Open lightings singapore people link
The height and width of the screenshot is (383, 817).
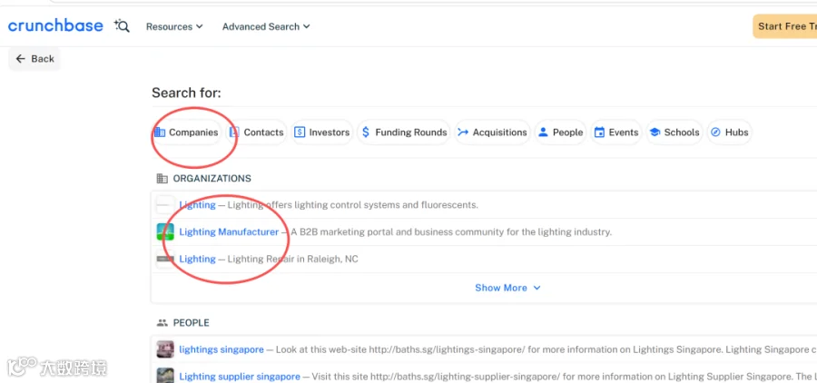(x=221, y=349)
